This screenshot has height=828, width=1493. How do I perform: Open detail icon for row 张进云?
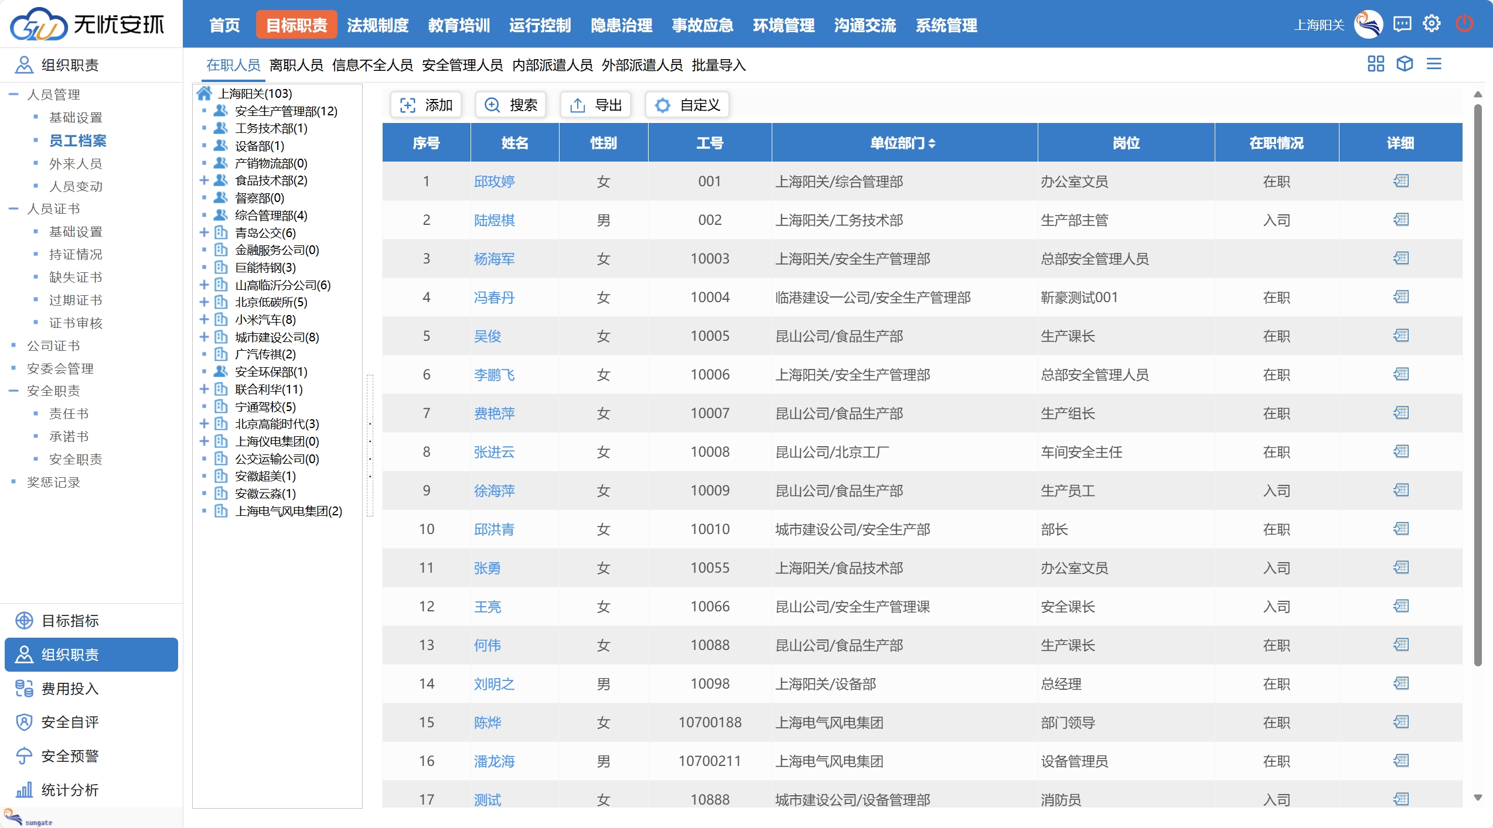(x=1400, y=451)
